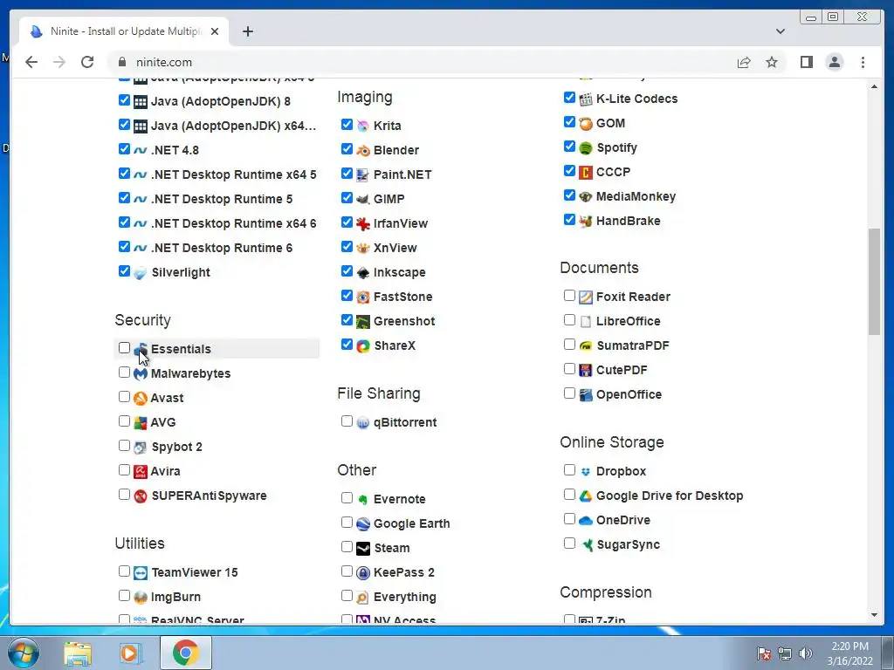894x670 pixels.
Task: Click the OneDrive cloud icon
Action: click(586, 520)
